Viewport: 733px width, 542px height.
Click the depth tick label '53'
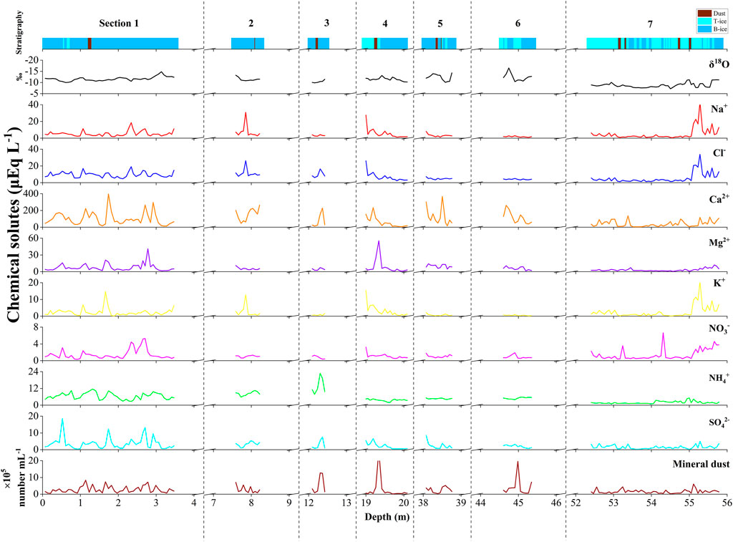[x=613, y=503]
